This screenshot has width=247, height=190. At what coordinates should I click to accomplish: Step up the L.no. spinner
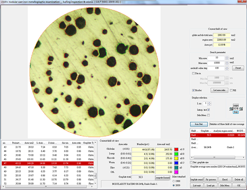pos(209,102)
